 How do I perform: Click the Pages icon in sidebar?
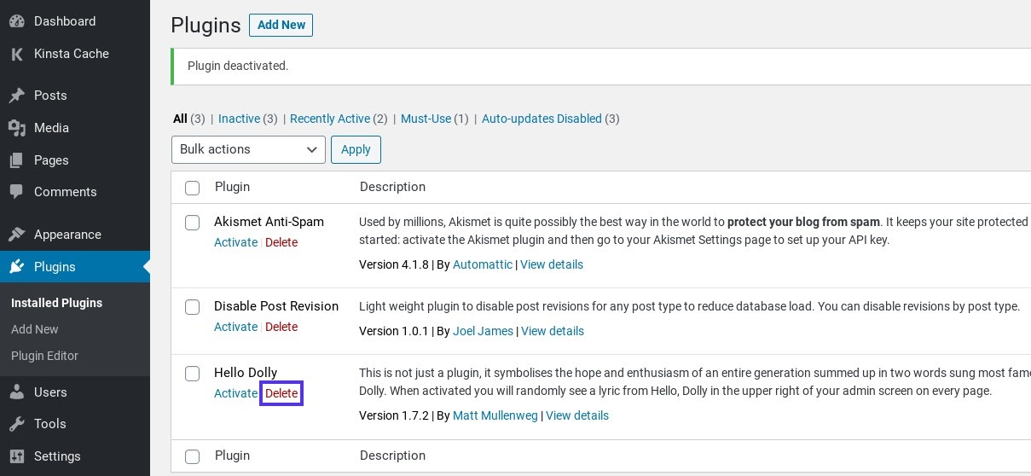[16, 160]
